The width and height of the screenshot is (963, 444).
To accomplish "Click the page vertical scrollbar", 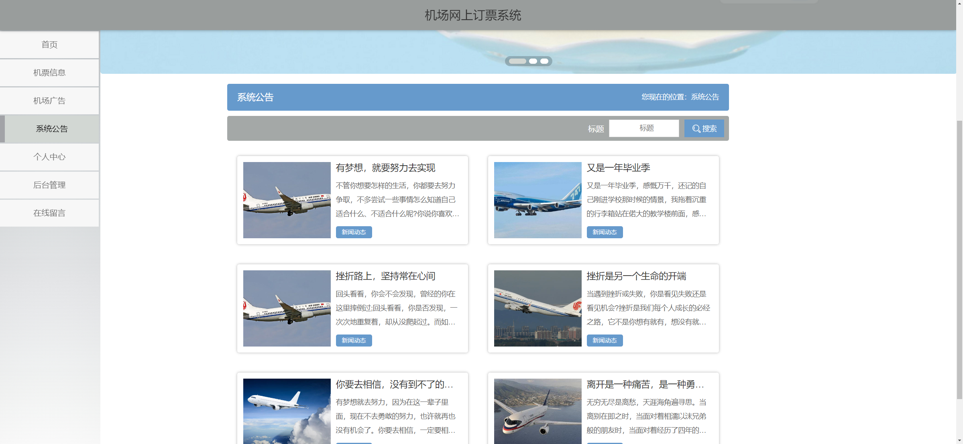I will pyautogui.click(x=959, y=261).
